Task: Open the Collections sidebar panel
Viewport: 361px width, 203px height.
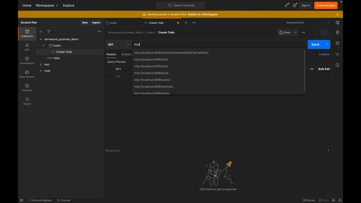Action: [27, 33]
